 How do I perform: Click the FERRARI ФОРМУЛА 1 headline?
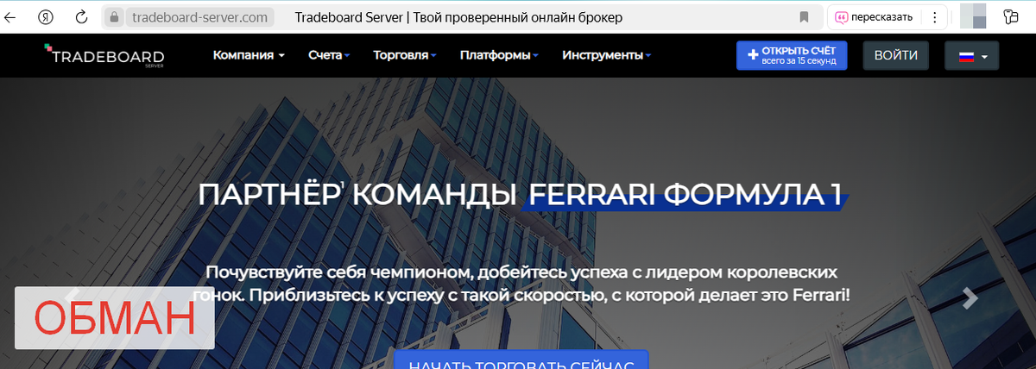click(x=685, y=195)
